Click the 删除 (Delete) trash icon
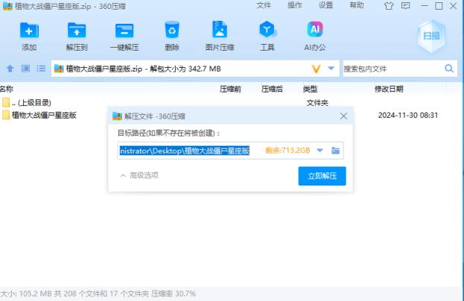The height and width of the screenshot is (301, 464). (172, 30)
